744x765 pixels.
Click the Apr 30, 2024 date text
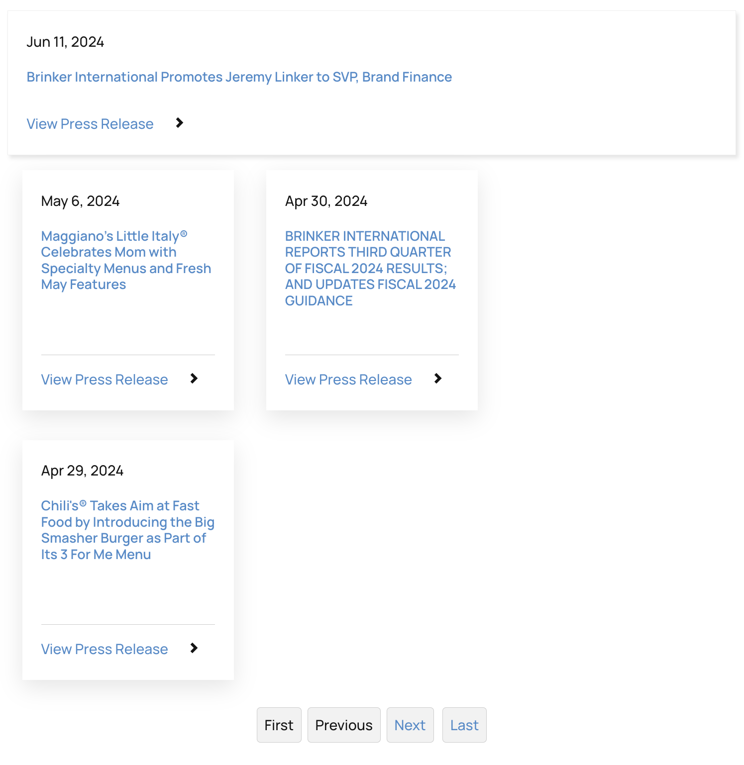[x=326, y=201]
